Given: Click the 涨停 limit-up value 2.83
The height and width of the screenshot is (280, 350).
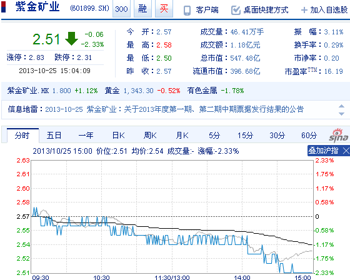Looking at the screenshot, I should coord(36,57).
